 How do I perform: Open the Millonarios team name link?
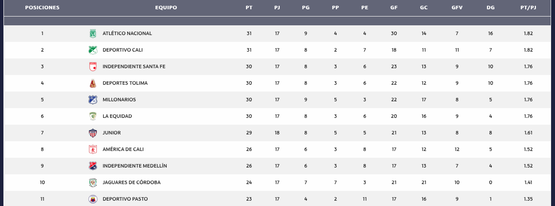coord(119,100)
